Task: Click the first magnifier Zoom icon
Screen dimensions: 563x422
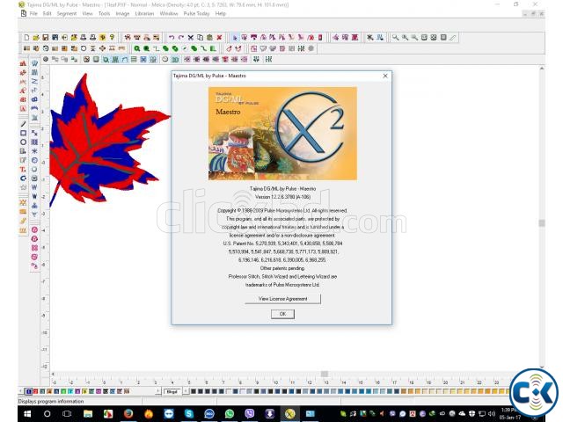Action: (395, 37)
